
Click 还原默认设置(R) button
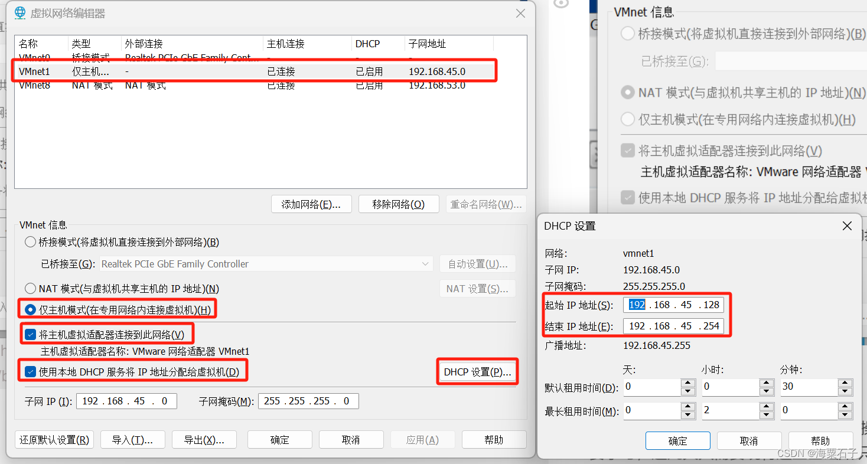click(x=54, y=440)
